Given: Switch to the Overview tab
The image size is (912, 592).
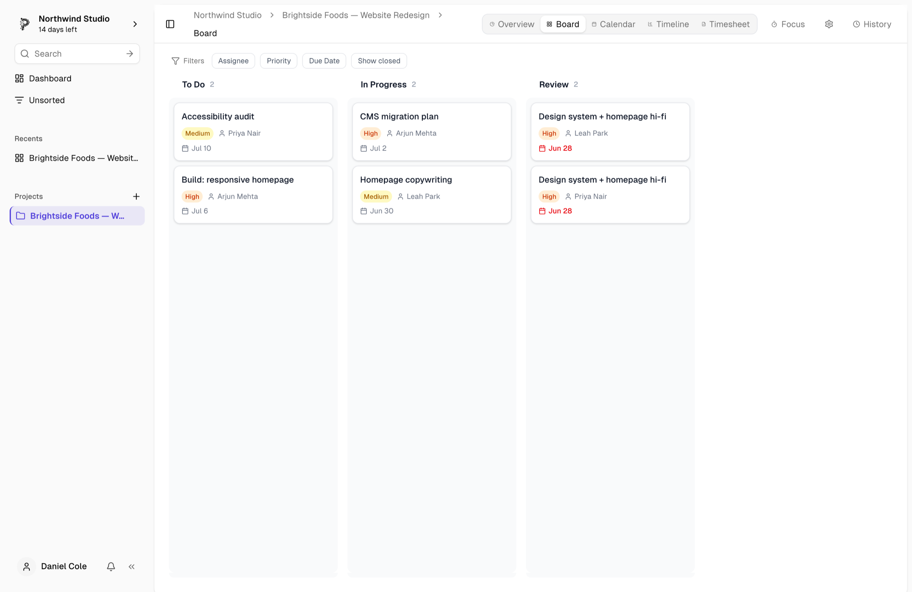Looking at the screenshot, I should click(511, 24).
